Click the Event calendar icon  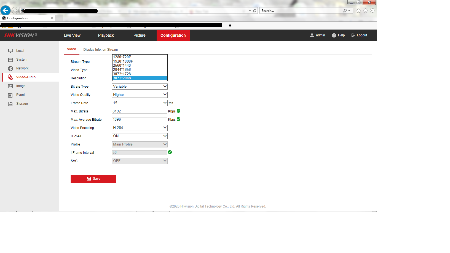coord(10,95)
